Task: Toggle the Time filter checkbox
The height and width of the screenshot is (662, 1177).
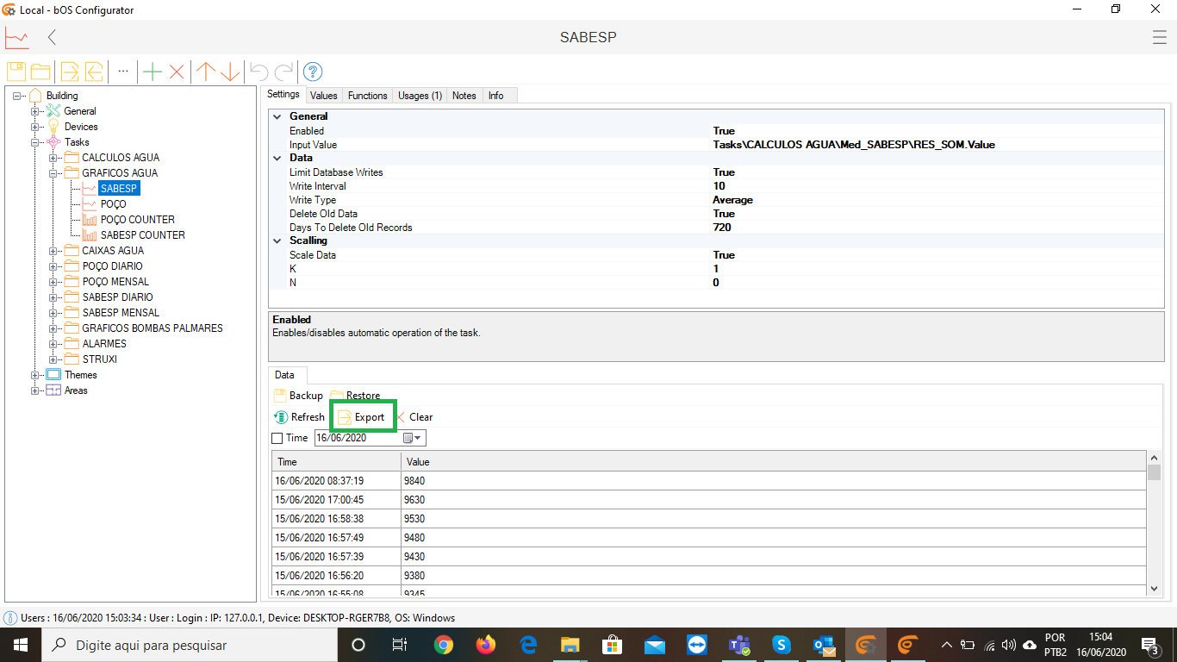Action: click(277, 438)
